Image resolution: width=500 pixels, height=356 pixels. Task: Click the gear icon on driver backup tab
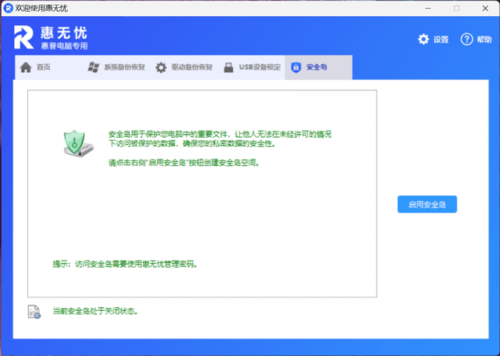[x=161, y=68]
